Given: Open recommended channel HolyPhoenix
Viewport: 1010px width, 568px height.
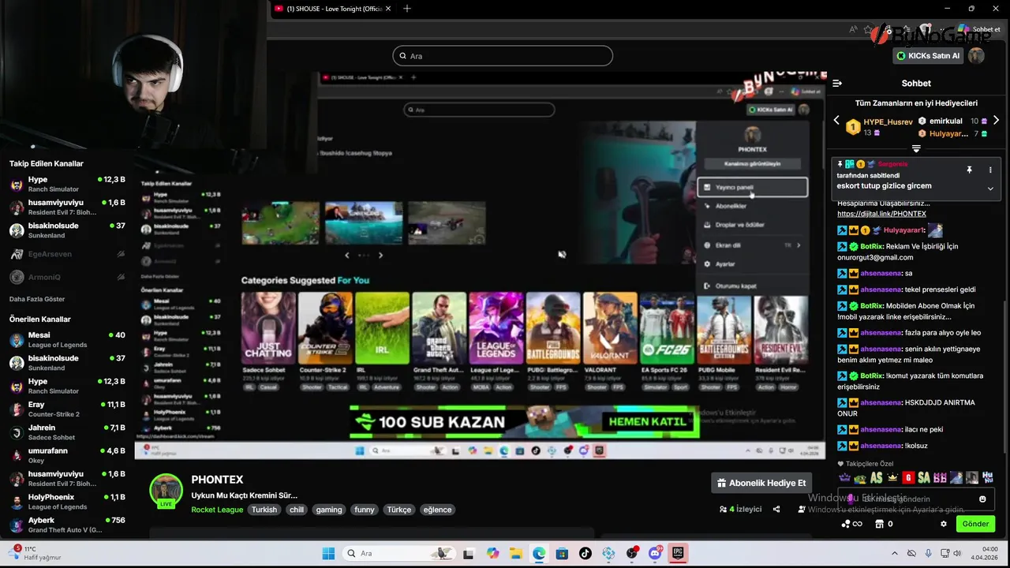Looking at the screenshot, I should (x=67, y=502).
